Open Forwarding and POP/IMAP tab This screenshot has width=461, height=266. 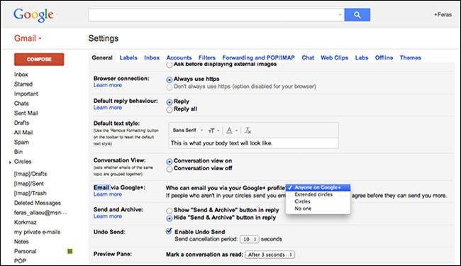point(258,57)
